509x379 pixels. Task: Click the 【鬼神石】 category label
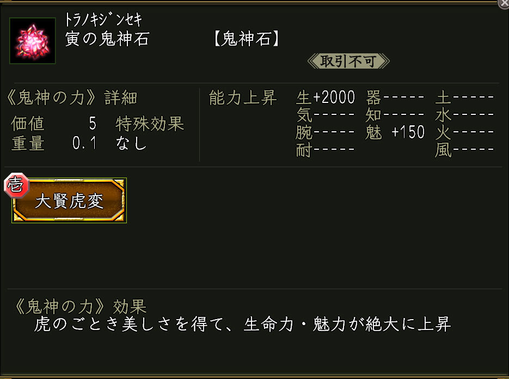coord(246,40)
